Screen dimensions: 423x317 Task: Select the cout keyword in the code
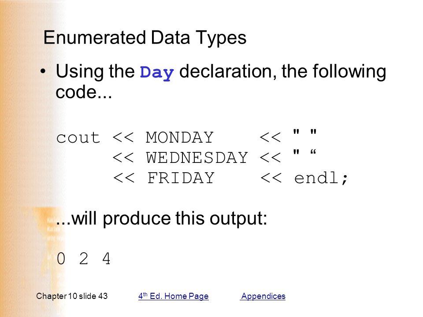click(78, 138)
